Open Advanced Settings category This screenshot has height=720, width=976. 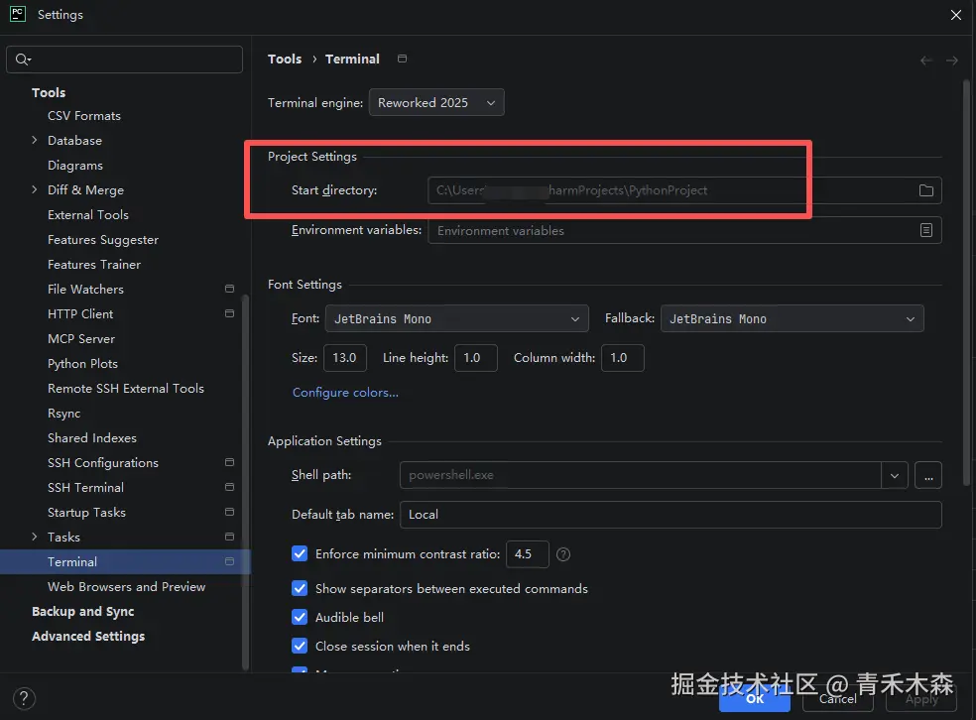[x=88, y=636]
